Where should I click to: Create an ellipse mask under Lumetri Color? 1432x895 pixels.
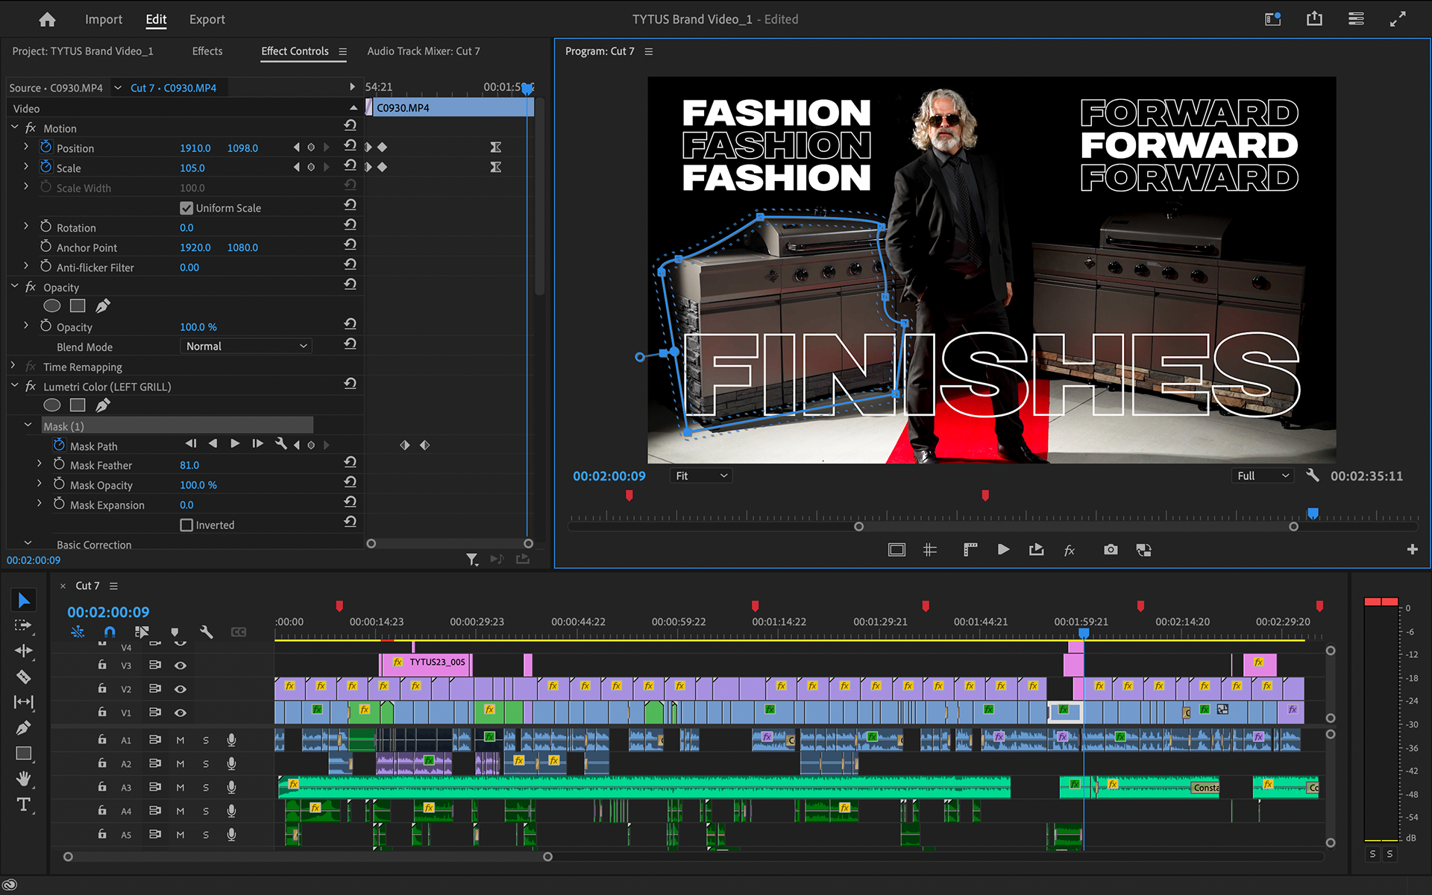[x=51, y=405]
